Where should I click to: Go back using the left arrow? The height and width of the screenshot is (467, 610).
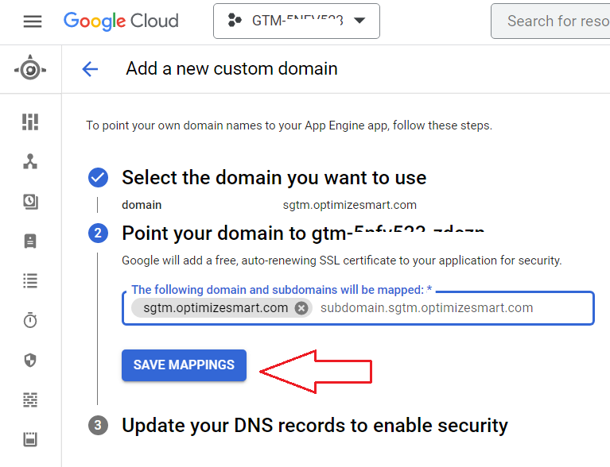click(x=90, y=69)
